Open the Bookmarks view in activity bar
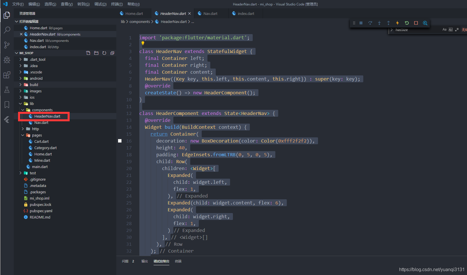The width and height of the screenshot is (467, 275). (7, 105)
